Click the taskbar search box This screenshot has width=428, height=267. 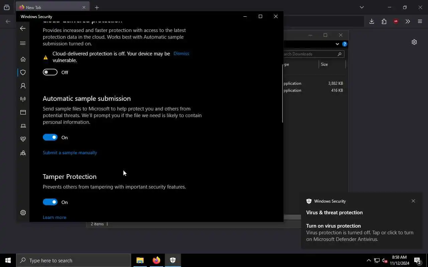point(74,260)
